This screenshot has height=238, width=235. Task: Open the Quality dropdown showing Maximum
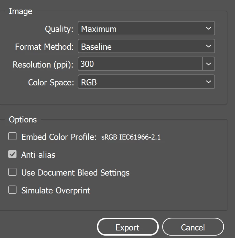pos(146,29)
